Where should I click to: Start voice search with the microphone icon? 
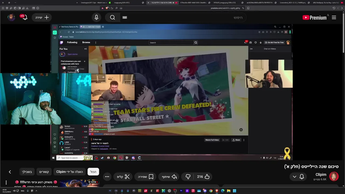96,18
